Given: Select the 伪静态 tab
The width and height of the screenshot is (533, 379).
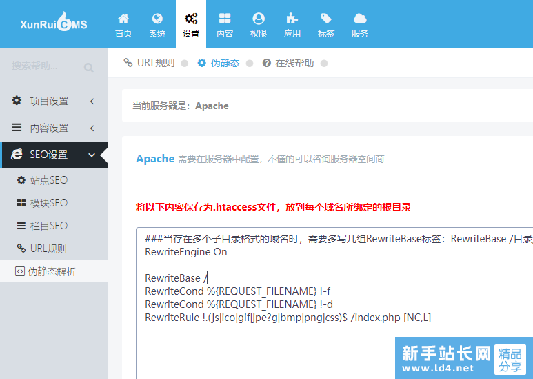Looking at the screenshot, I should pyautogui.click(x=219, y=63).
